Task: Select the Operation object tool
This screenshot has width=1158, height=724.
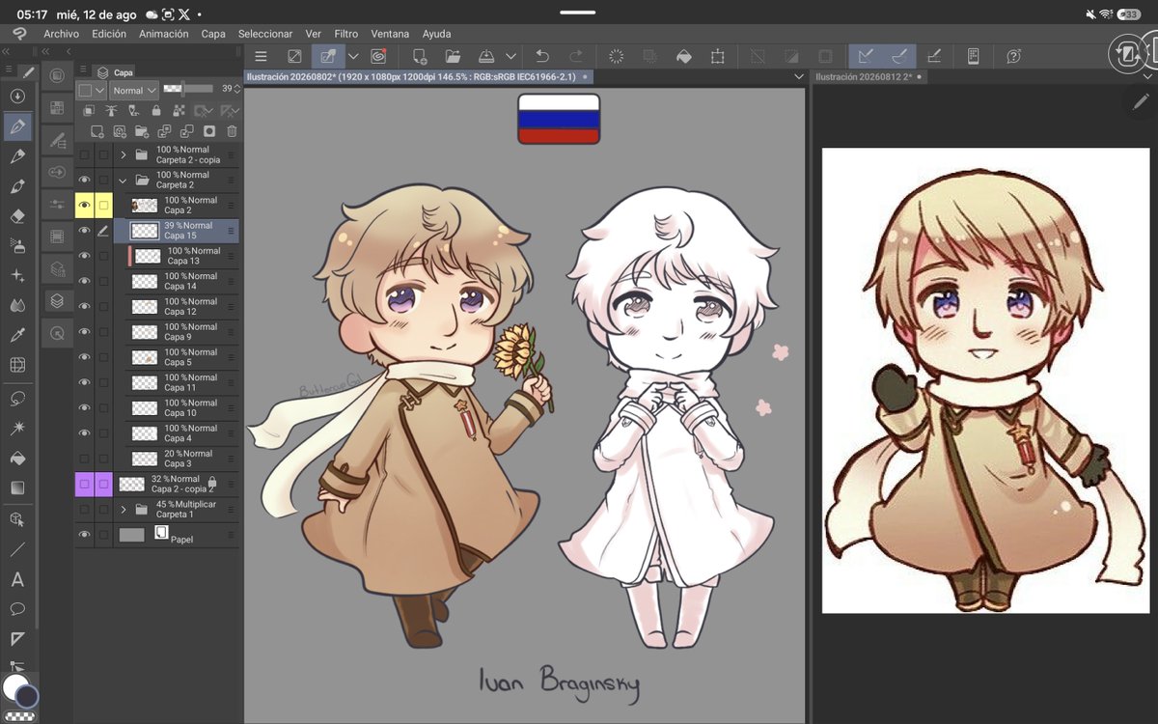Action: tap(17, 518)
